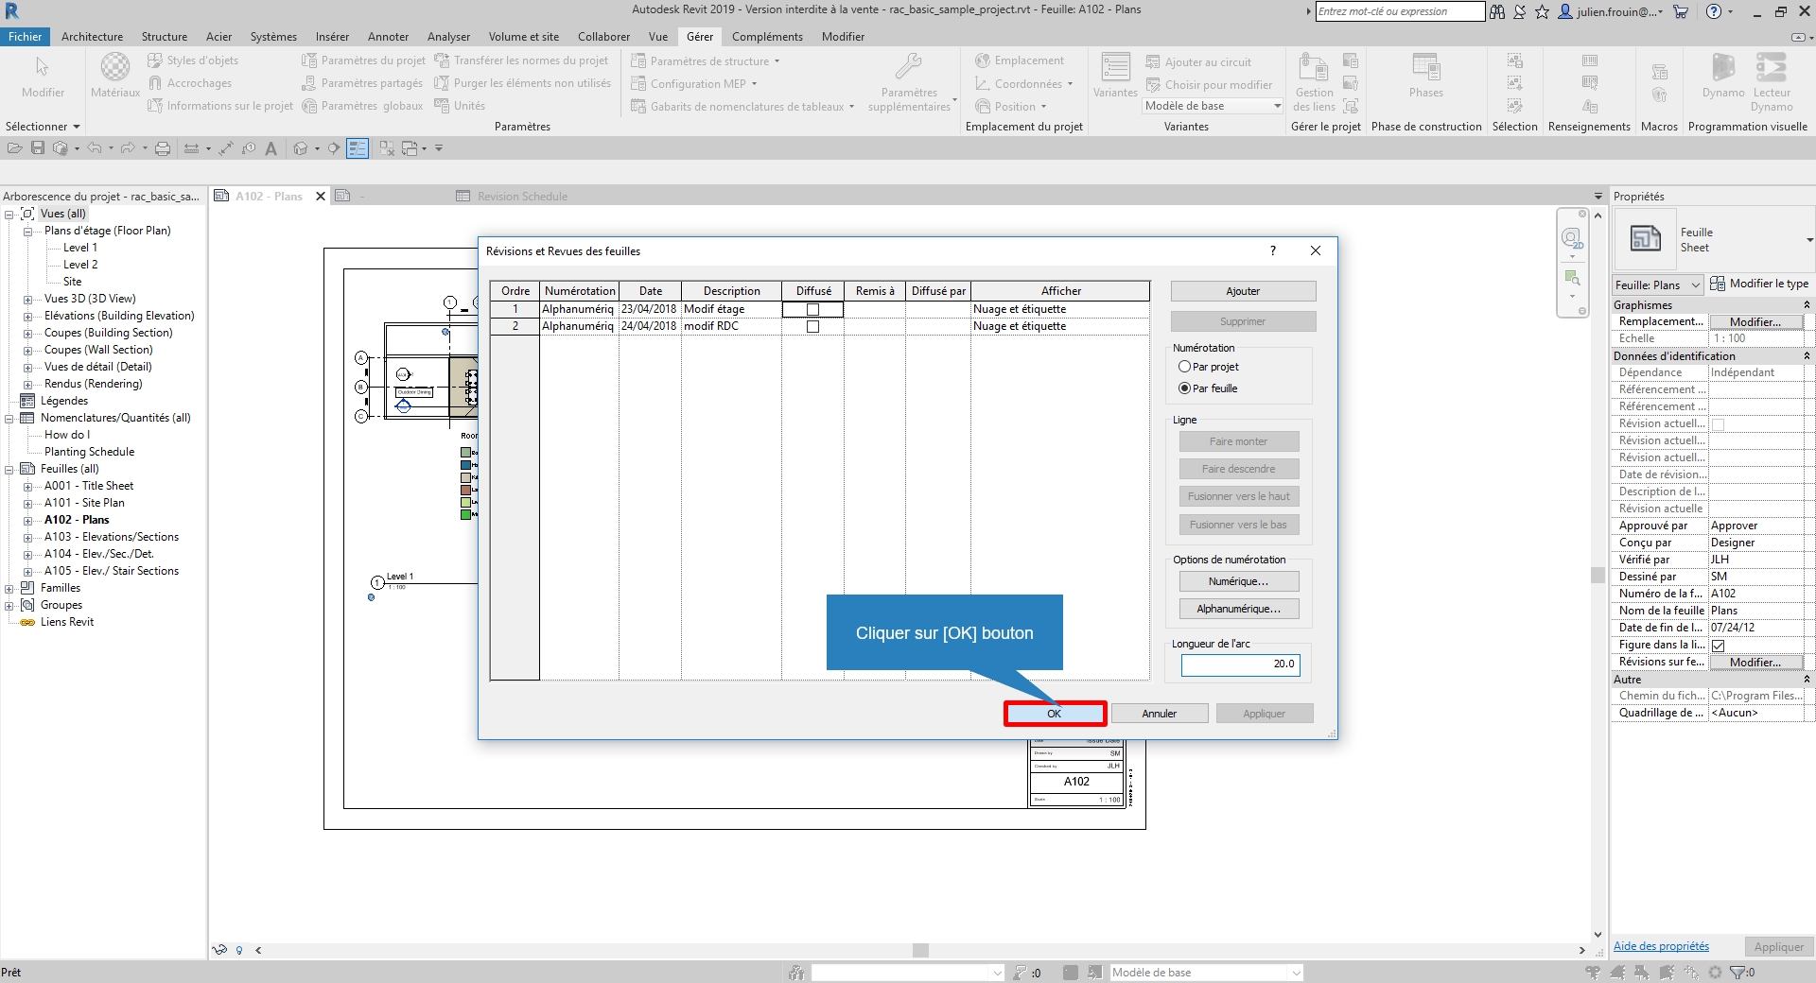
Task: Click the Dynamo icon
Action: click(x=1722, y=69)
